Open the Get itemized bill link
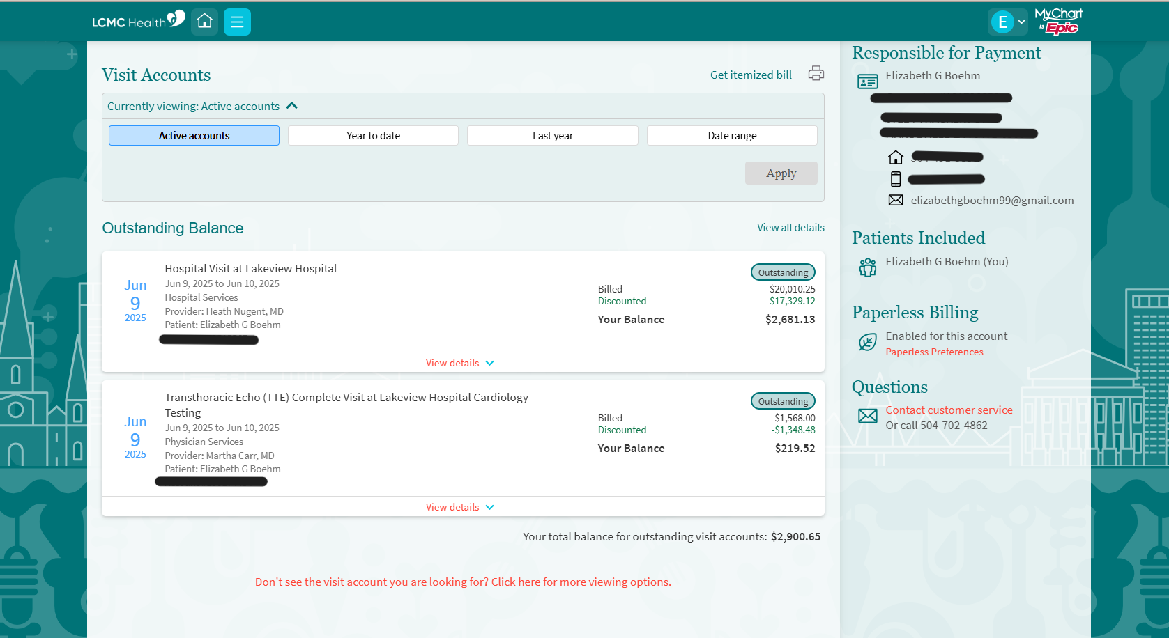1169x638 pixels. click(x=751, y=75)
